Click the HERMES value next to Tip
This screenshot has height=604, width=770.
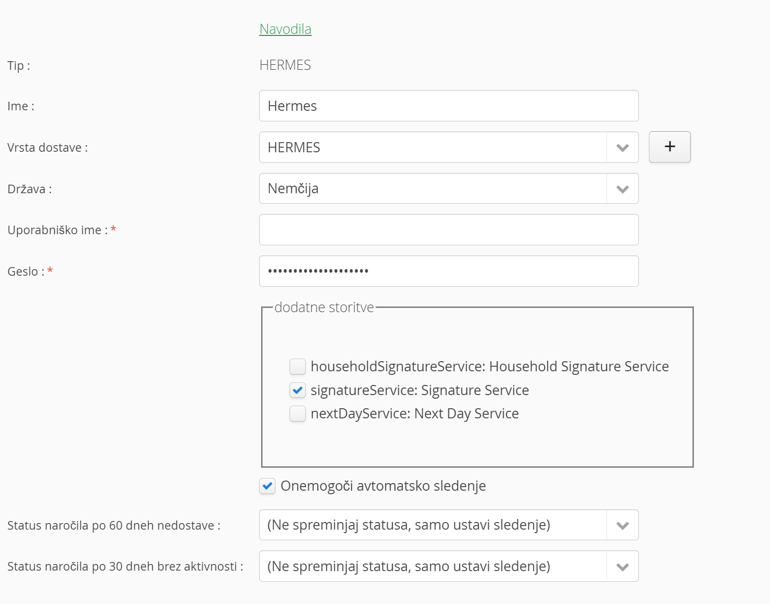(x=285, y=65)
